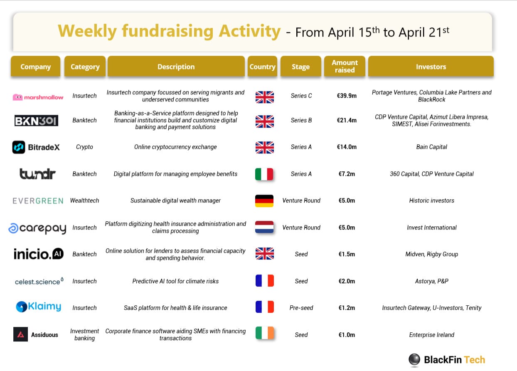Click the Assiduous logo icon
The height and width of the screenshot is (371, 517).
[20, 334]
